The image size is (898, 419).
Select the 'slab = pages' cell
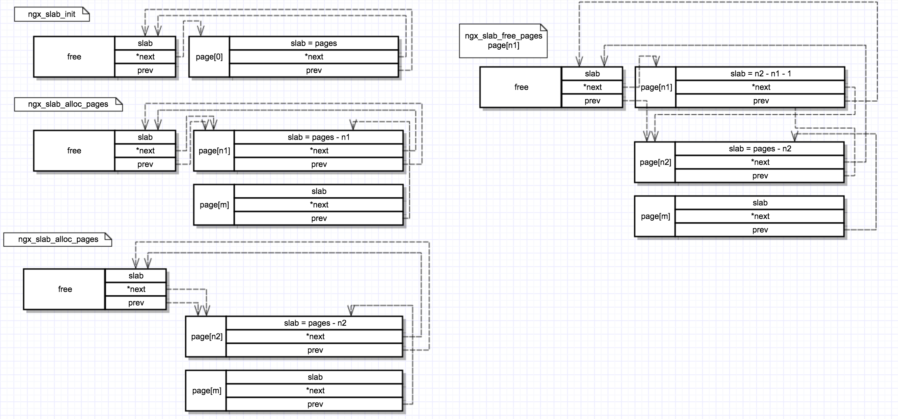click(314, 43)
